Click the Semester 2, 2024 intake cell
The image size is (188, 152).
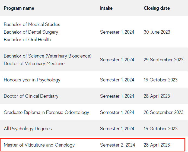click(117, 145)
